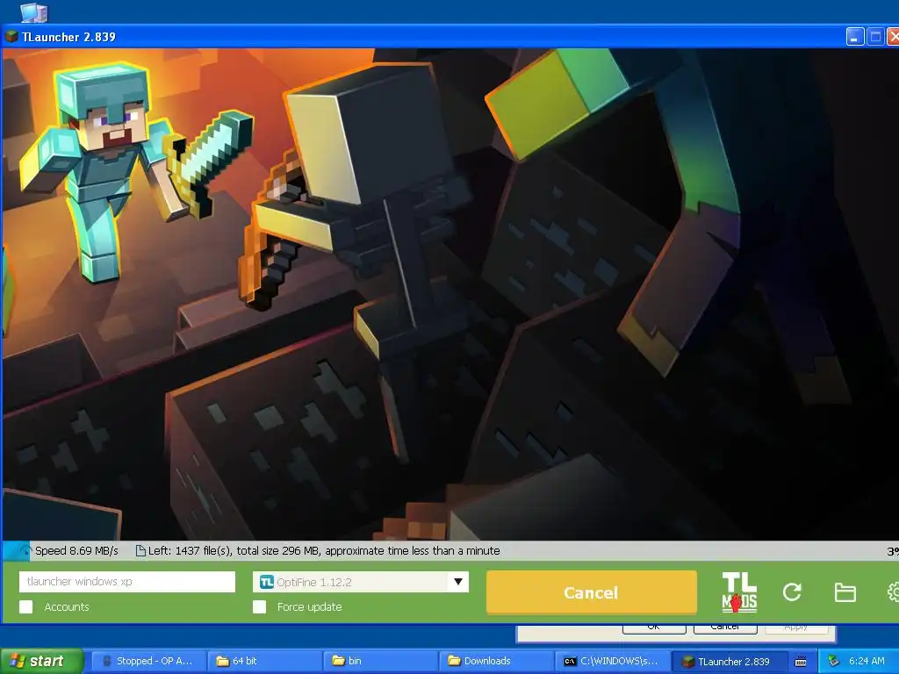Click the network tray icon beside clock

(x=833, y=661)
